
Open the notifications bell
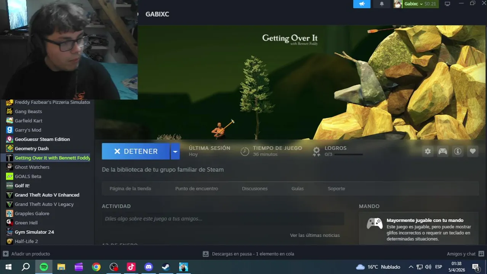tap(382, 4)
